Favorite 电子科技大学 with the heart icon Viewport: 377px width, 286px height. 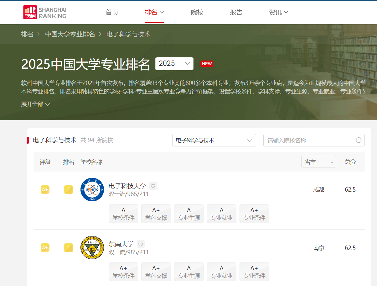pyautogui.click(x=153, y=186)
